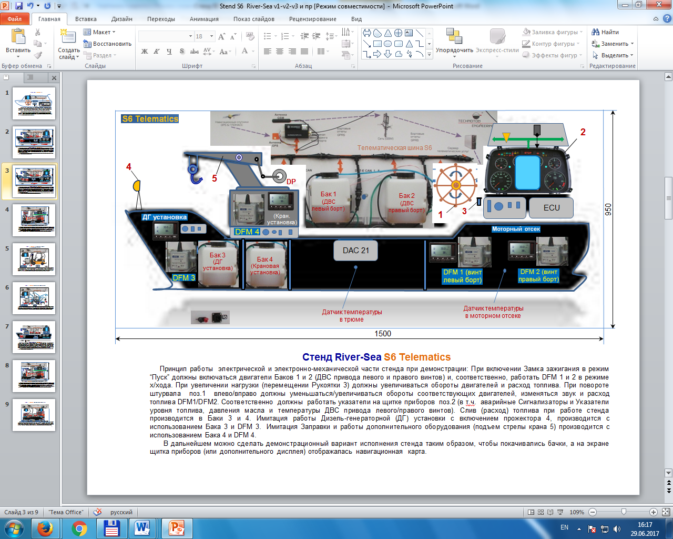Open the Выделить (Select) dropdown
Screen dimensions: 673x539
pyautogui.click(x=613, y=55)
